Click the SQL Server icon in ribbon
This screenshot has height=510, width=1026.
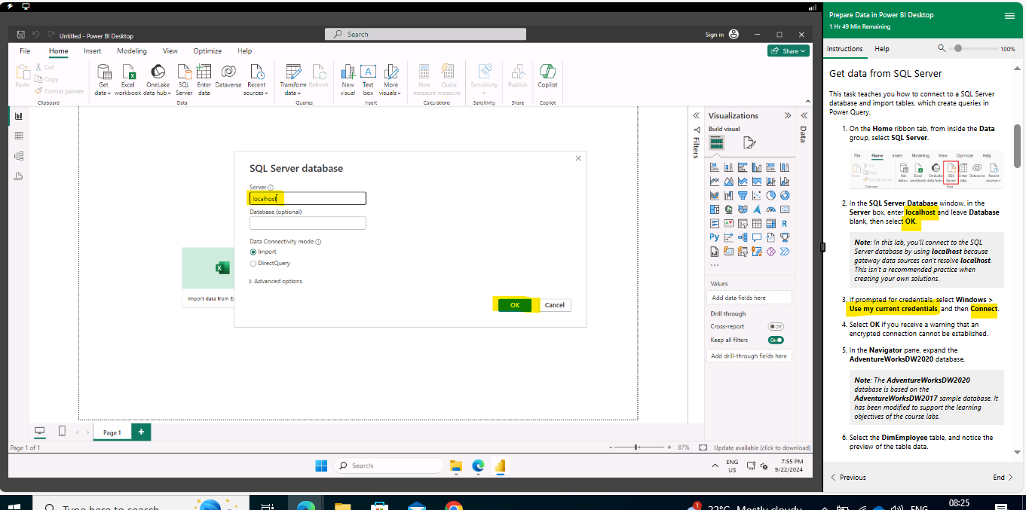click(x=184, y=79)
